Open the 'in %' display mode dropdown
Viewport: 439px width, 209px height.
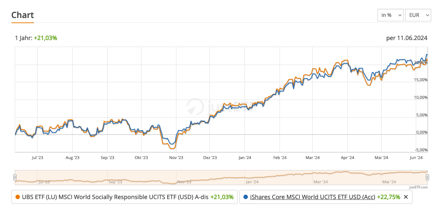click(390, 15)
